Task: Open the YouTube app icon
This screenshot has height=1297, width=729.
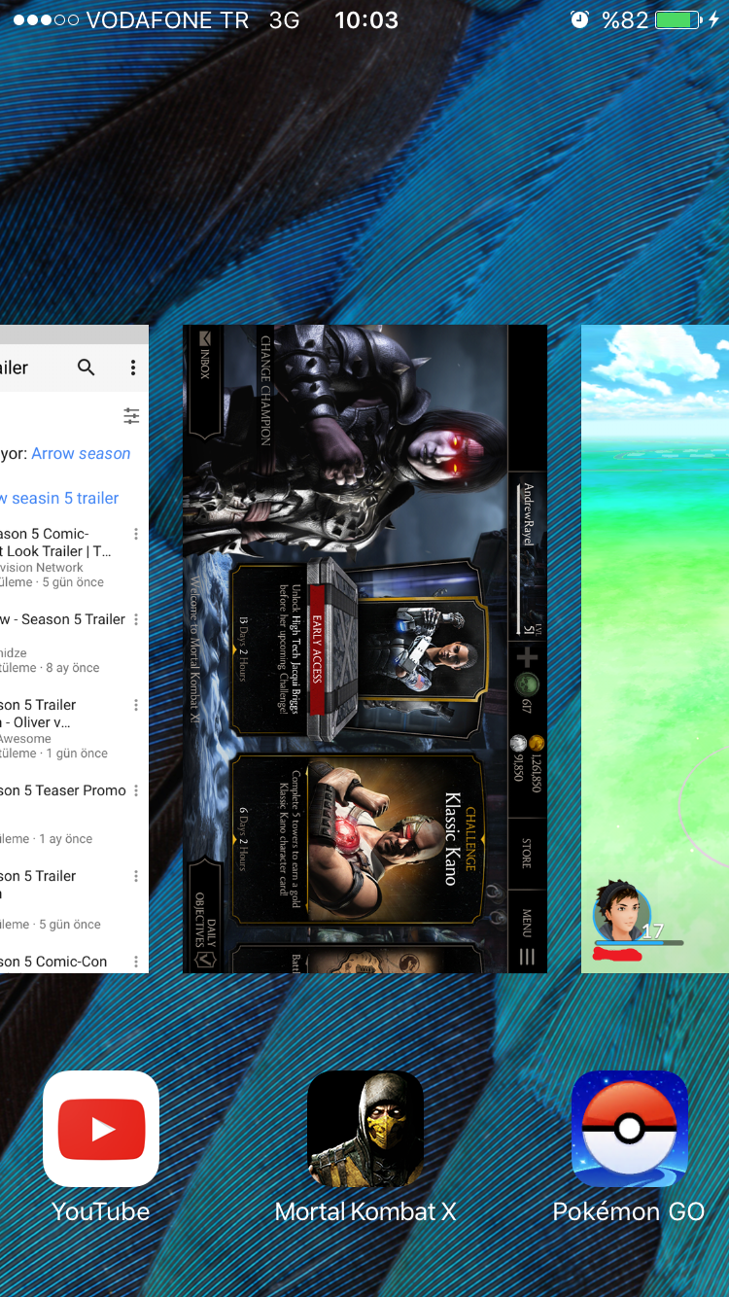Action: 101,1129
